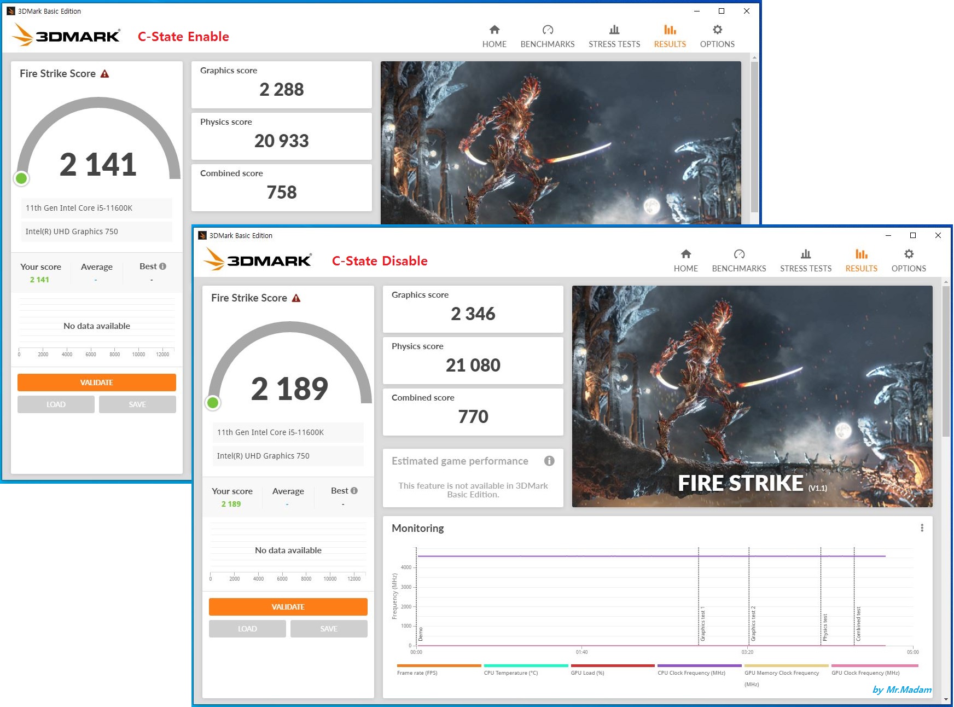Click the title bar app icon of the back 3DMark window
Image resolution: width=954 pixels, height=707 pixels.
click(x=11, y=11)
